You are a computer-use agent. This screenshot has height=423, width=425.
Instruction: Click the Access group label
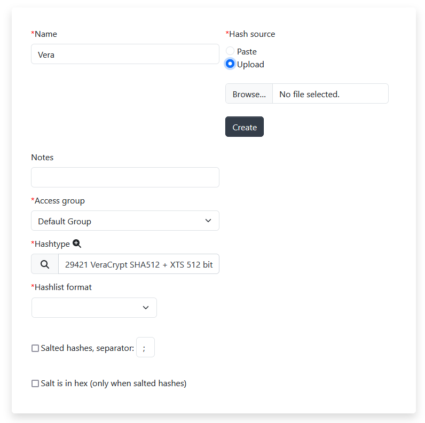point(60,201)
